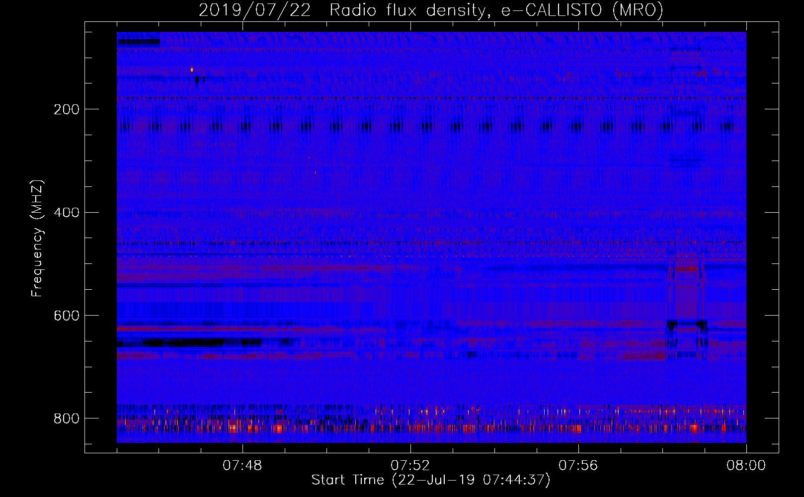The width and height of the screenshot is (804, 497).
Task: Click the 07:48 time tick label
Action: [x=242, y=466]
